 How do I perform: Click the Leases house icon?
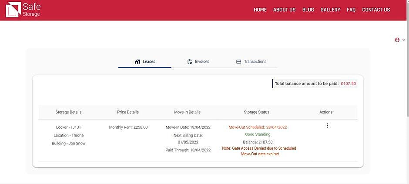pyautogui.click(x=137, y=62)
